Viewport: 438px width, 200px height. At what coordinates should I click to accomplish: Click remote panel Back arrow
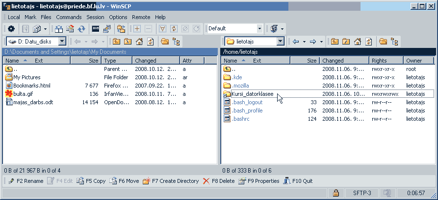[296, 42]
